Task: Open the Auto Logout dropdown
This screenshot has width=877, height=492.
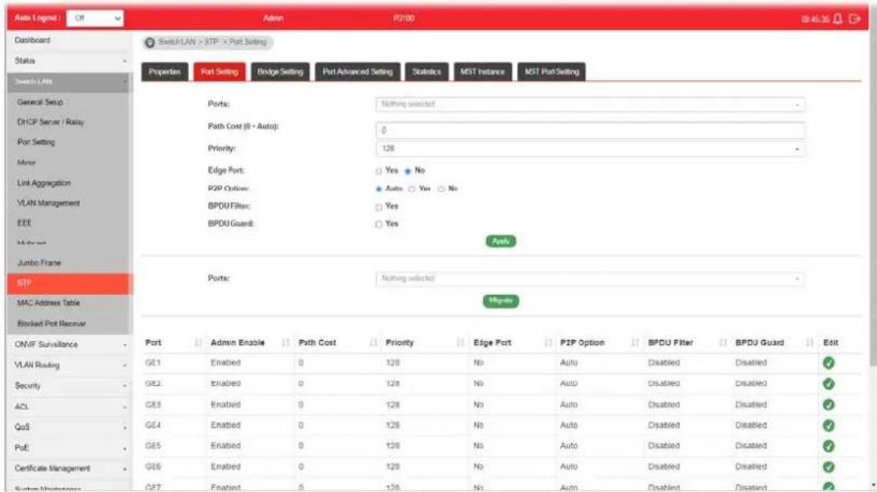Action: pos(95,18)
